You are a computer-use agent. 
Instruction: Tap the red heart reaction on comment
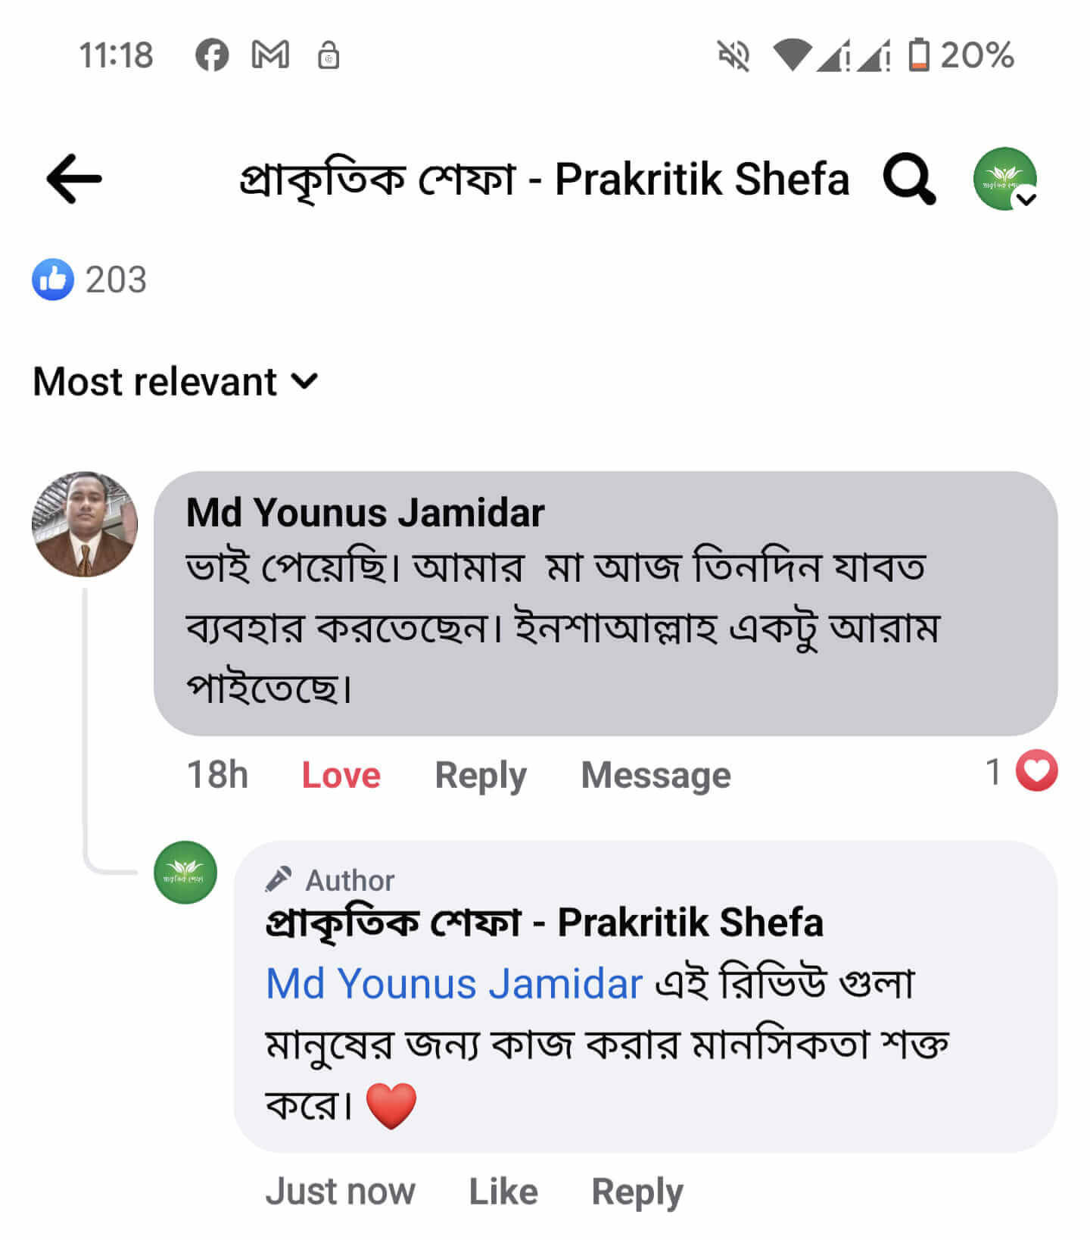[x=1036, y=771]
